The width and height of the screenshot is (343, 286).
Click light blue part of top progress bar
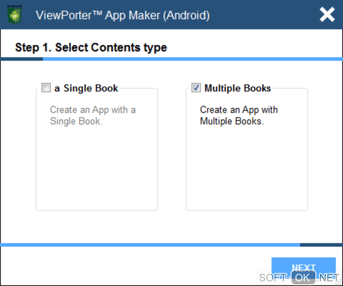(192, 59)
